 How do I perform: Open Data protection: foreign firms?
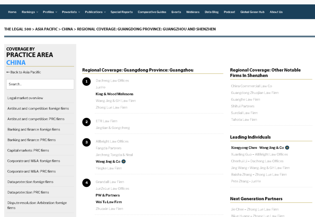(30, 182)
